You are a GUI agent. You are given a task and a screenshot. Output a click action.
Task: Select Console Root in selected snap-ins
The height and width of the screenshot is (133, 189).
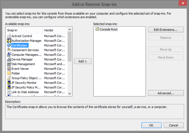point(108,29)
